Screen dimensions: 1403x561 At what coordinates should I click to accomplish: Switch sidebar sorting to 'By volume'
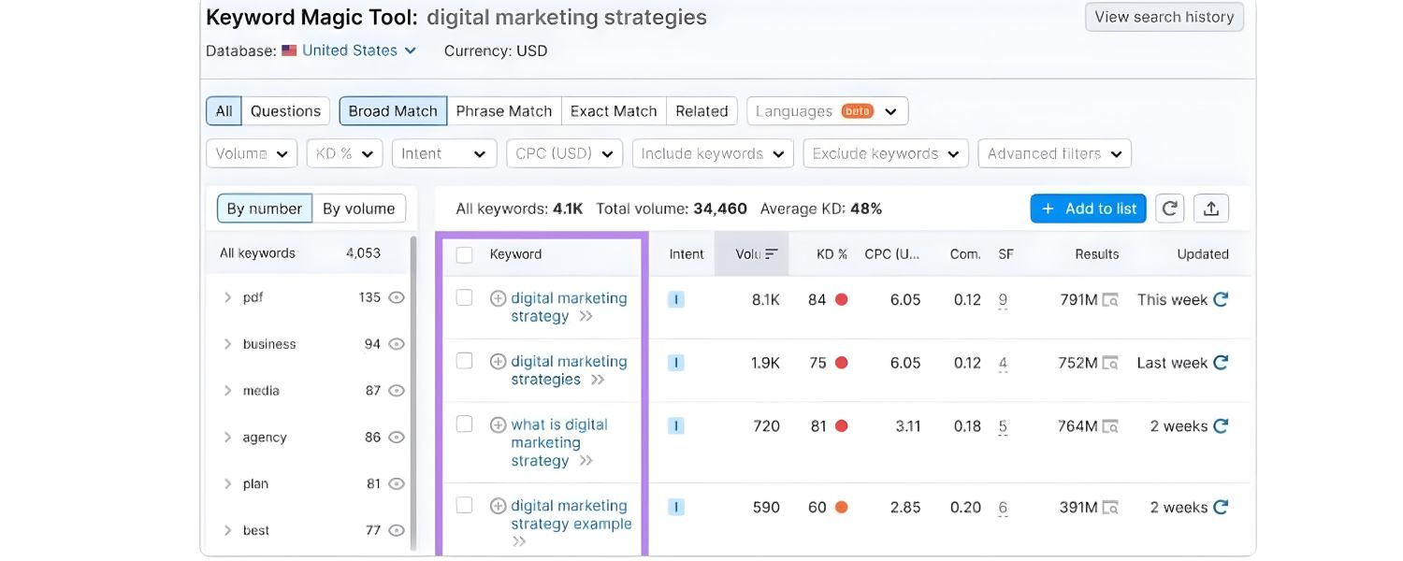click(359, 208)
